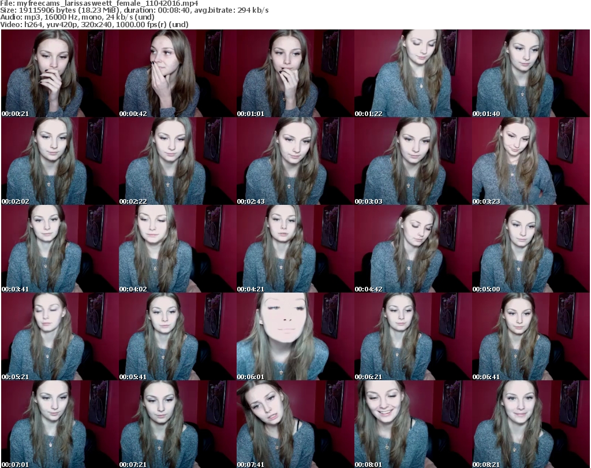View the 00:07:21 thumbnail
The width and height of the screenshot is (591, 468).
click(x=178, y=424)
